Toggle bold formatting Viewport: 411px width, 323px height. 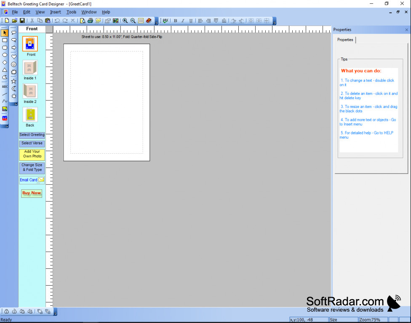[x=175, y=21]
